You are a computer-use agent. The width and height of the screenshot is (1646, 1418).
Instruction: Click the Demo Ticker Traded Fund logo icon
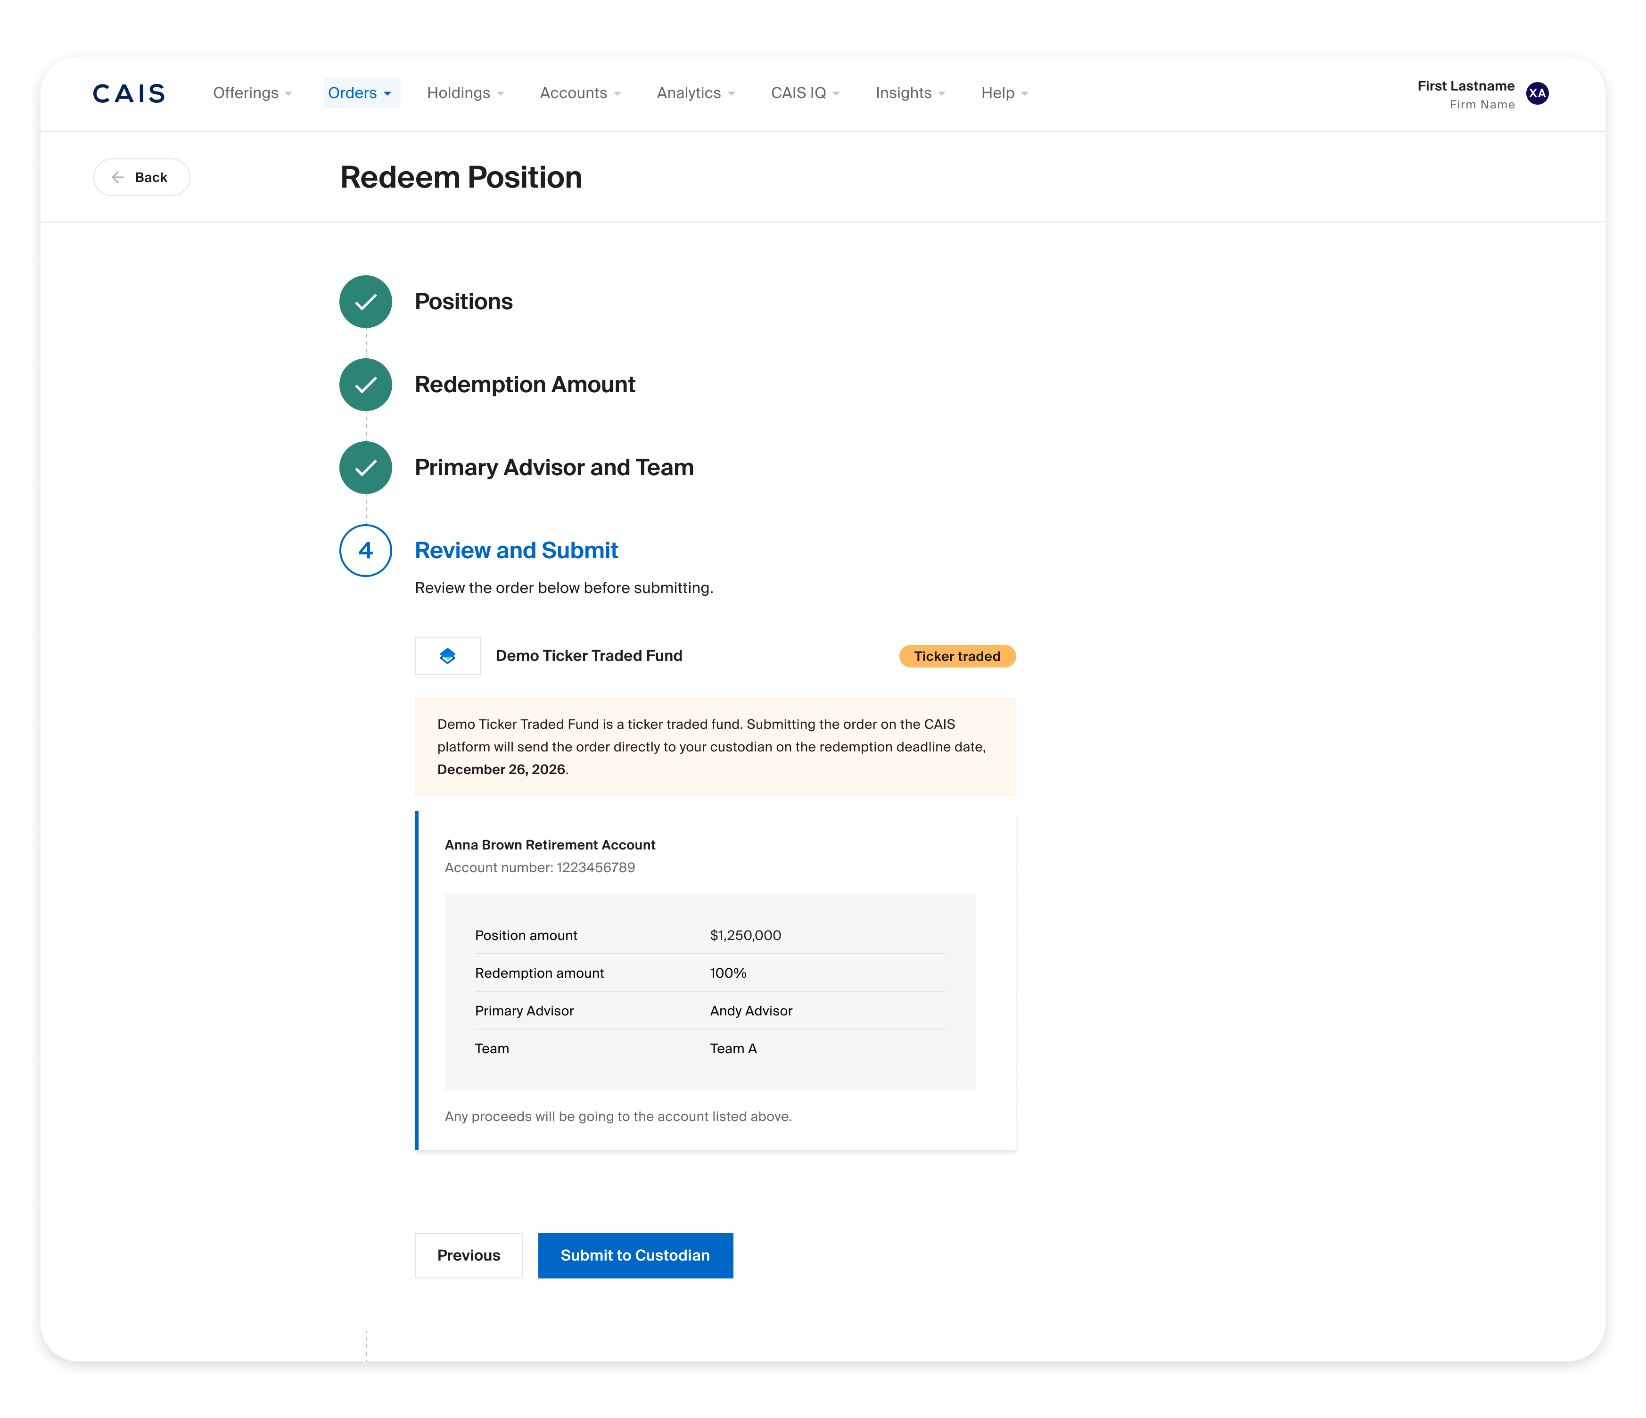[x=447, y=656]
